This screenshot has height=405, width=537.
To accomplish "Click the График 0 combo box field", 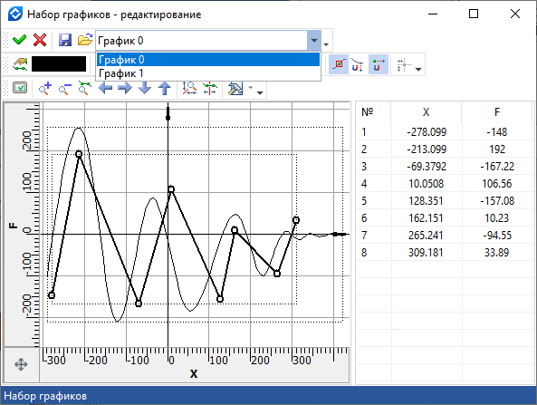I will pos(202,41).
